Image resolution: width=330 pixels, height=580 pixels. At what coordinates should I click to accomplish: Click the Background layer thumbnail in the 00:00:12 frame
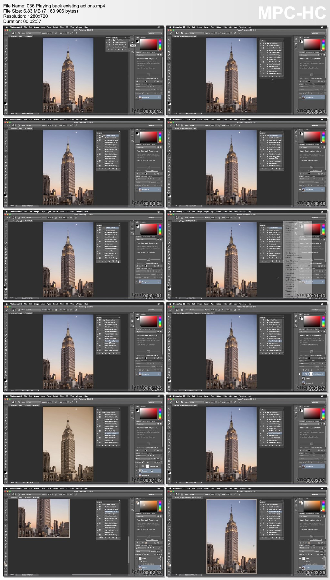(x=140, y=97)
